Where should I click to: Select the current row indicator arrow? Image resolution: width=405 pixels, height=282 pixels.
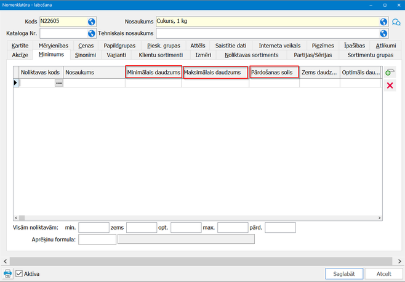coord(16,83)
